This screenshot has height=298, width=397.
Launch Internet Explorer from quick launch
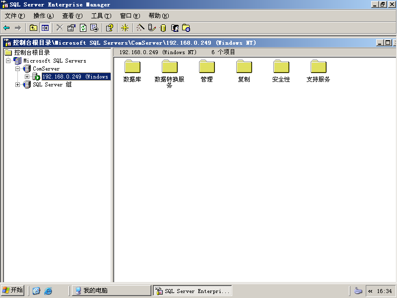48,291
